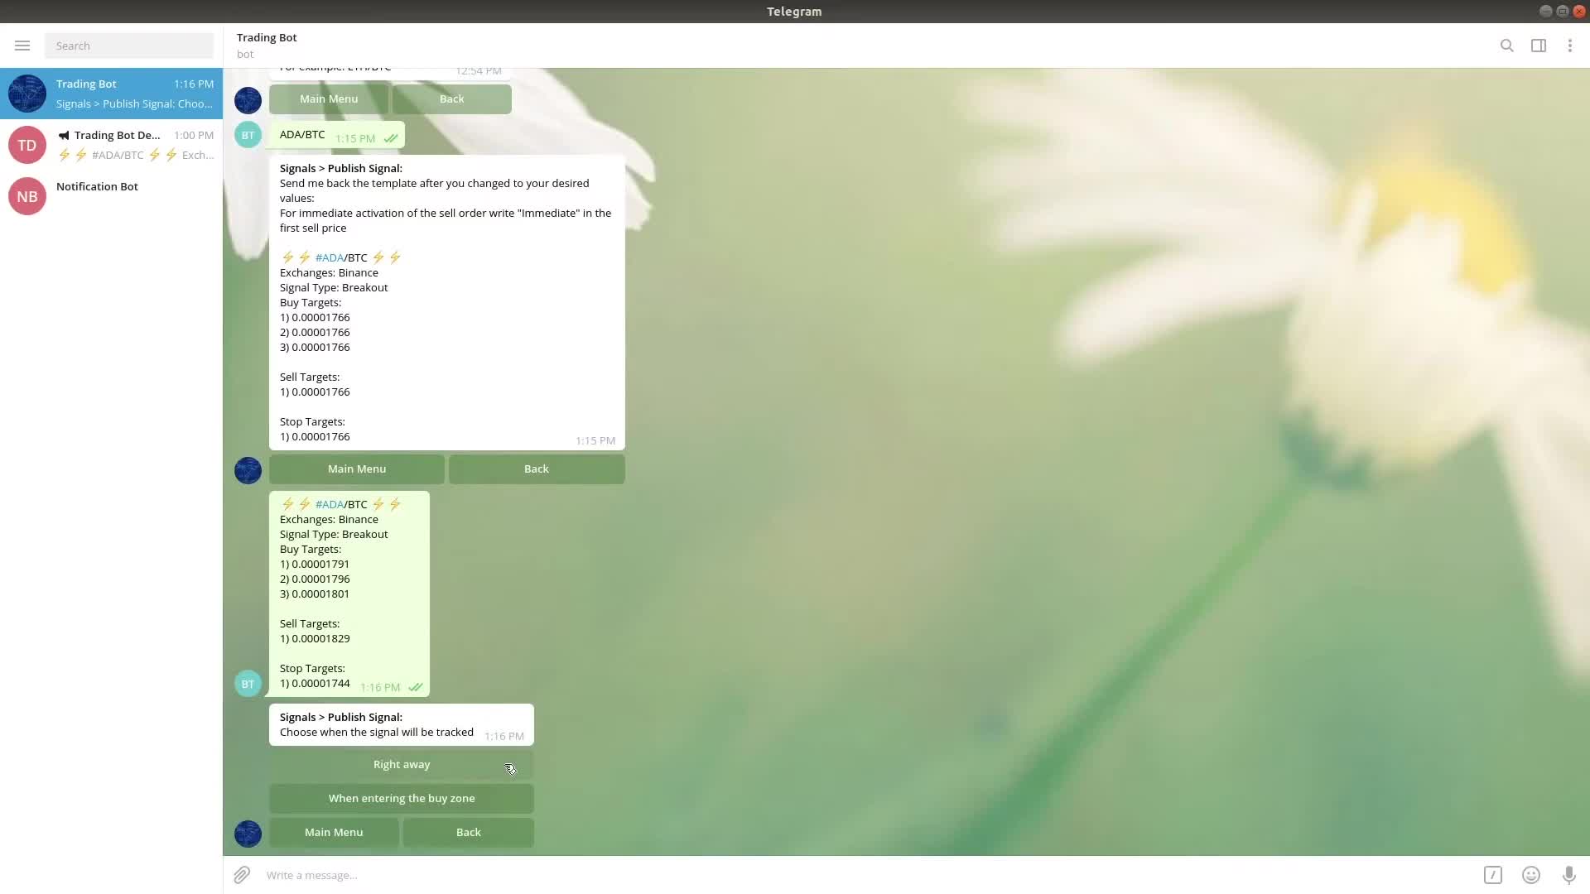Click bottom Back button
1590x894 pixels.
tap(469, 832)
